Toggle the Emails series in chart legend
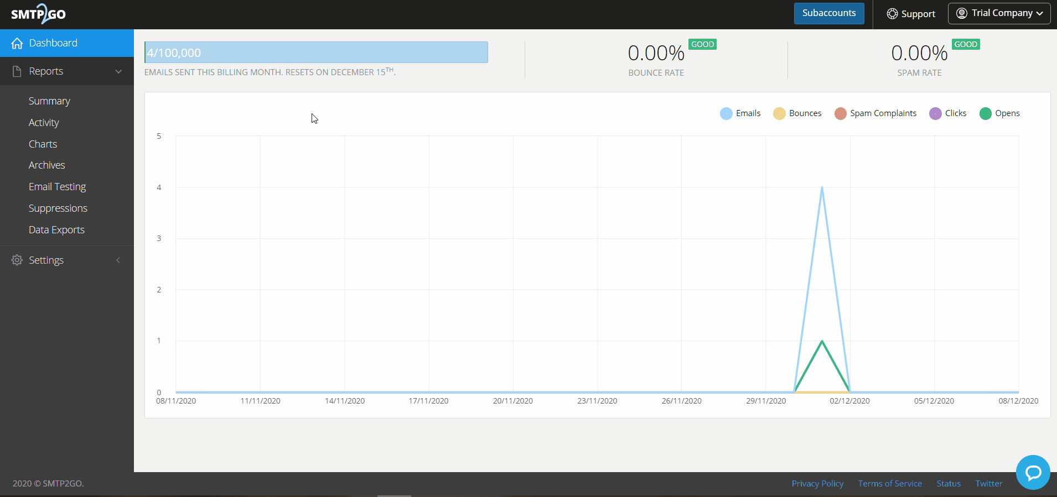1057x497 pixels. click(x=740, y=113)
